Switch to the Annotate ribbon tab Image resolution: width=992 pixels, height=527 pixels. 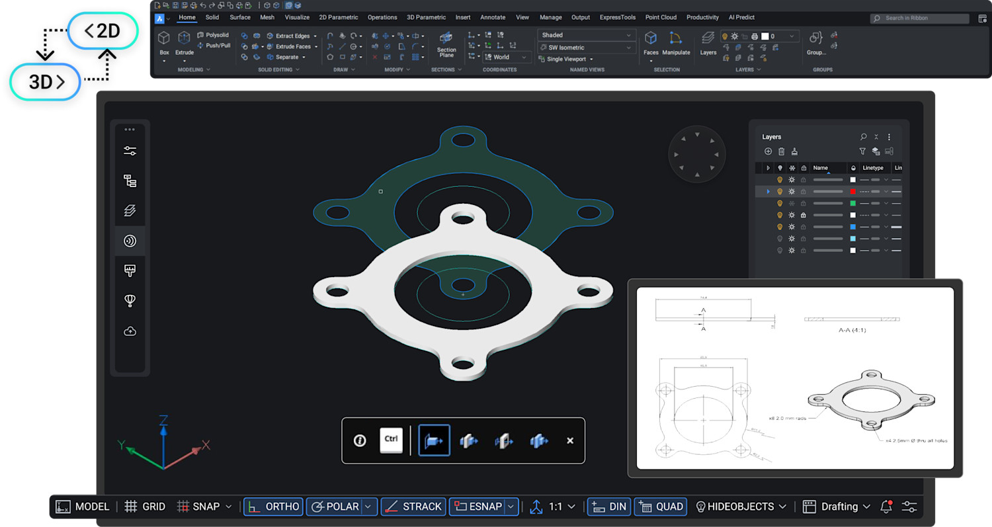click(493, 17)
